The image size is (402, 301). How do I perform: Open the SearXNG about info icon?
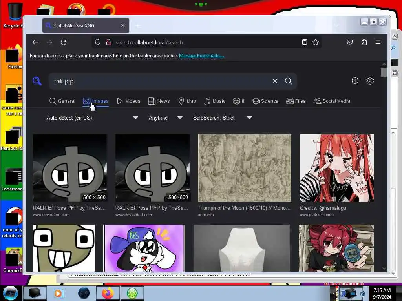(x=355, y=81)
